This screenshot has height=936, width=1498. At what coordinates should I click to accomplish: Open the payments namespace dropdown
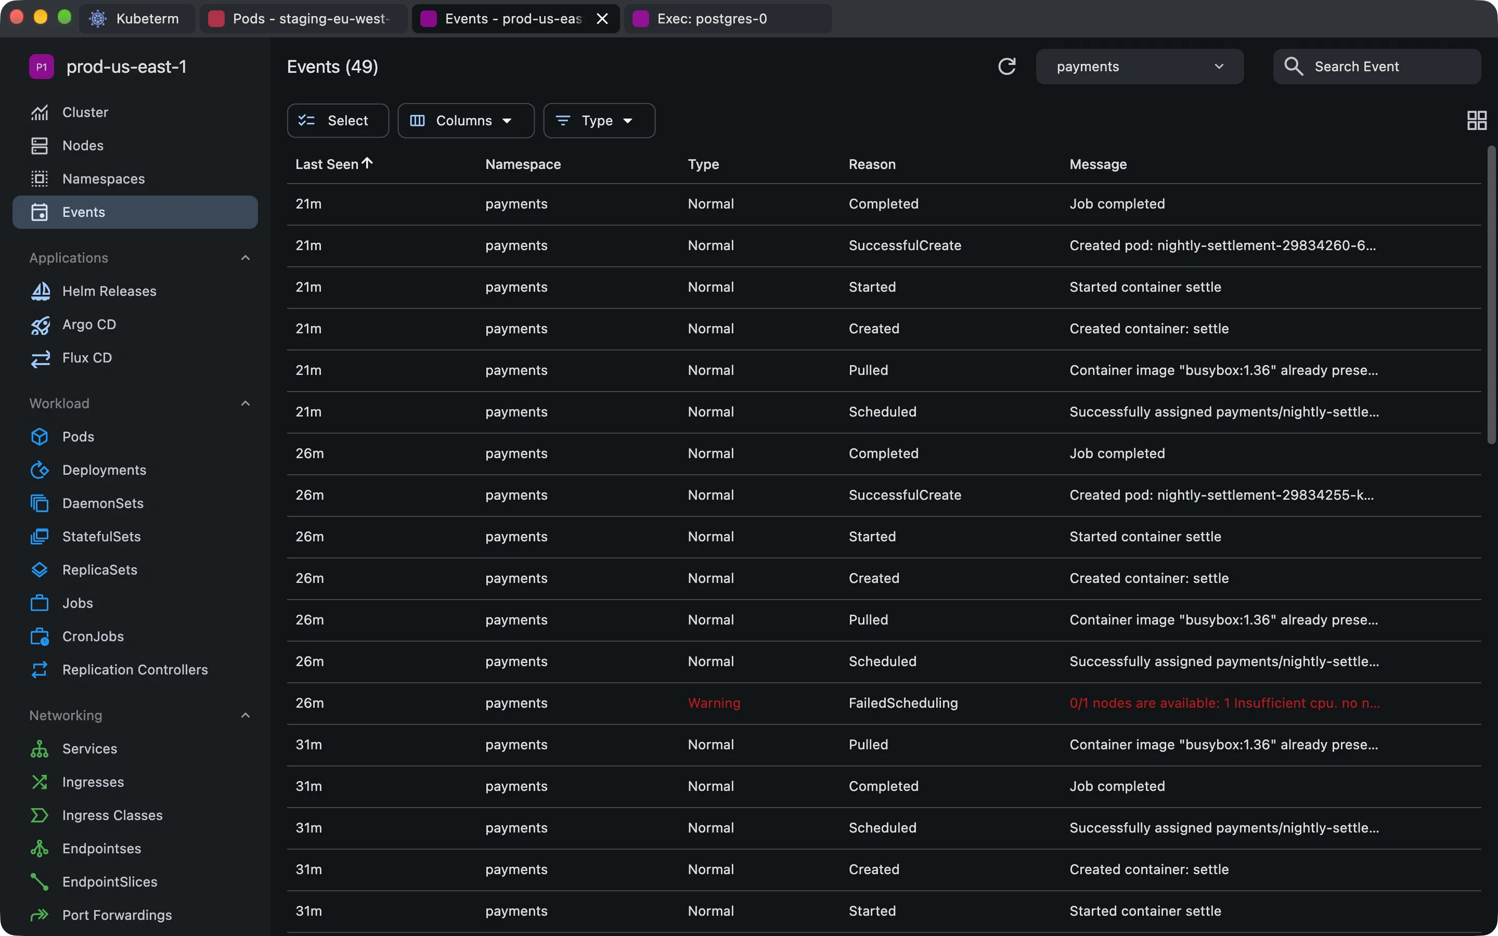coord(1140,66)
